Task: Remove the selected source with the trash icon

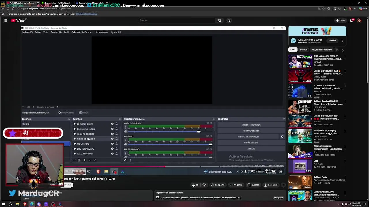Action: [x=79, y=160]
